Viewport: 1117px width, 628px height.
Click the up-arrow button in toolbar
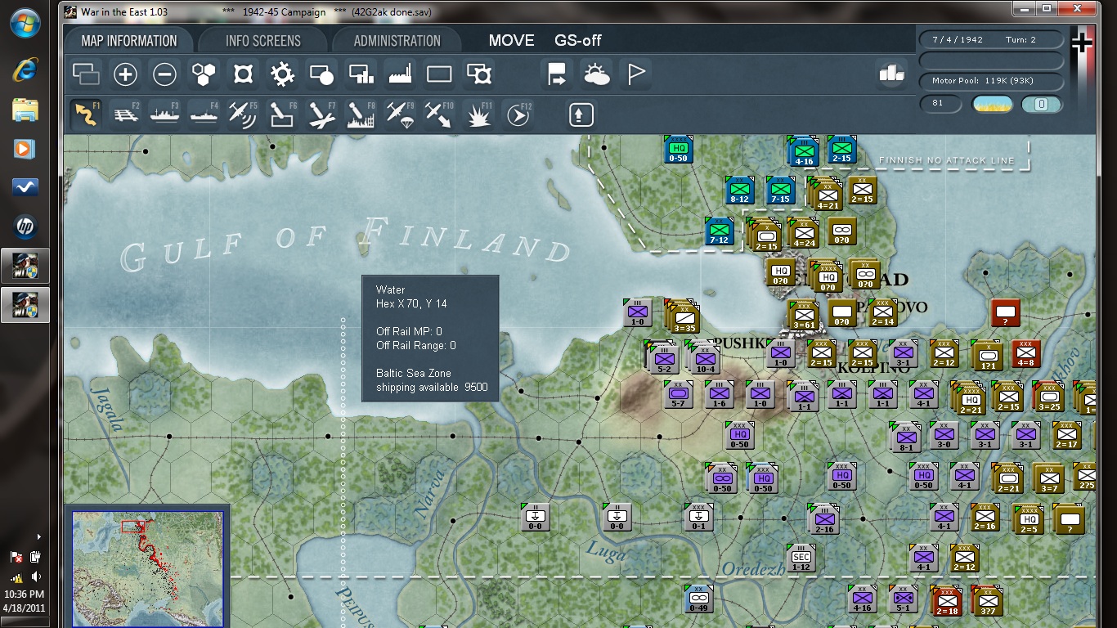click(581, 114)
